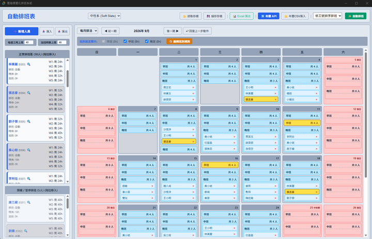Expand the 中班 row on day 7
This screenshot has width=372, height=239.
click(138, 123)
